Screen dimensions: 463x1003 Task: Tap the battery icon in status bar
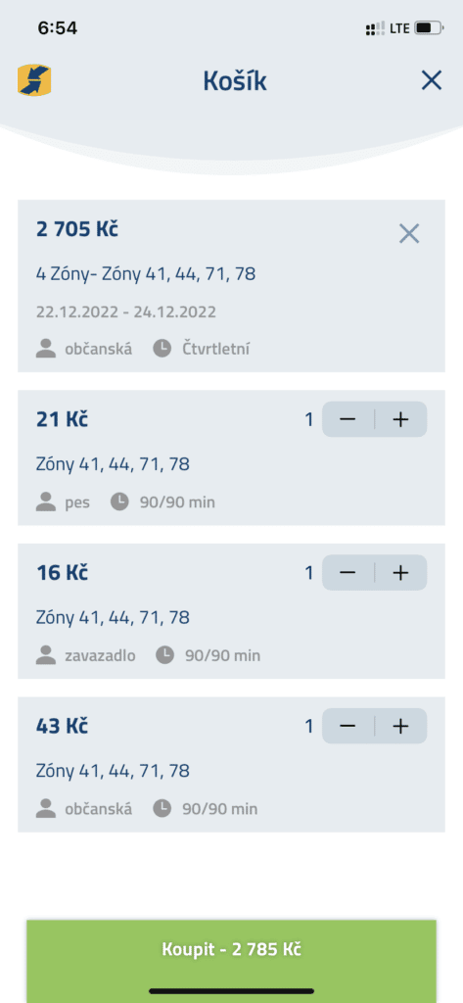coord(429,28)
